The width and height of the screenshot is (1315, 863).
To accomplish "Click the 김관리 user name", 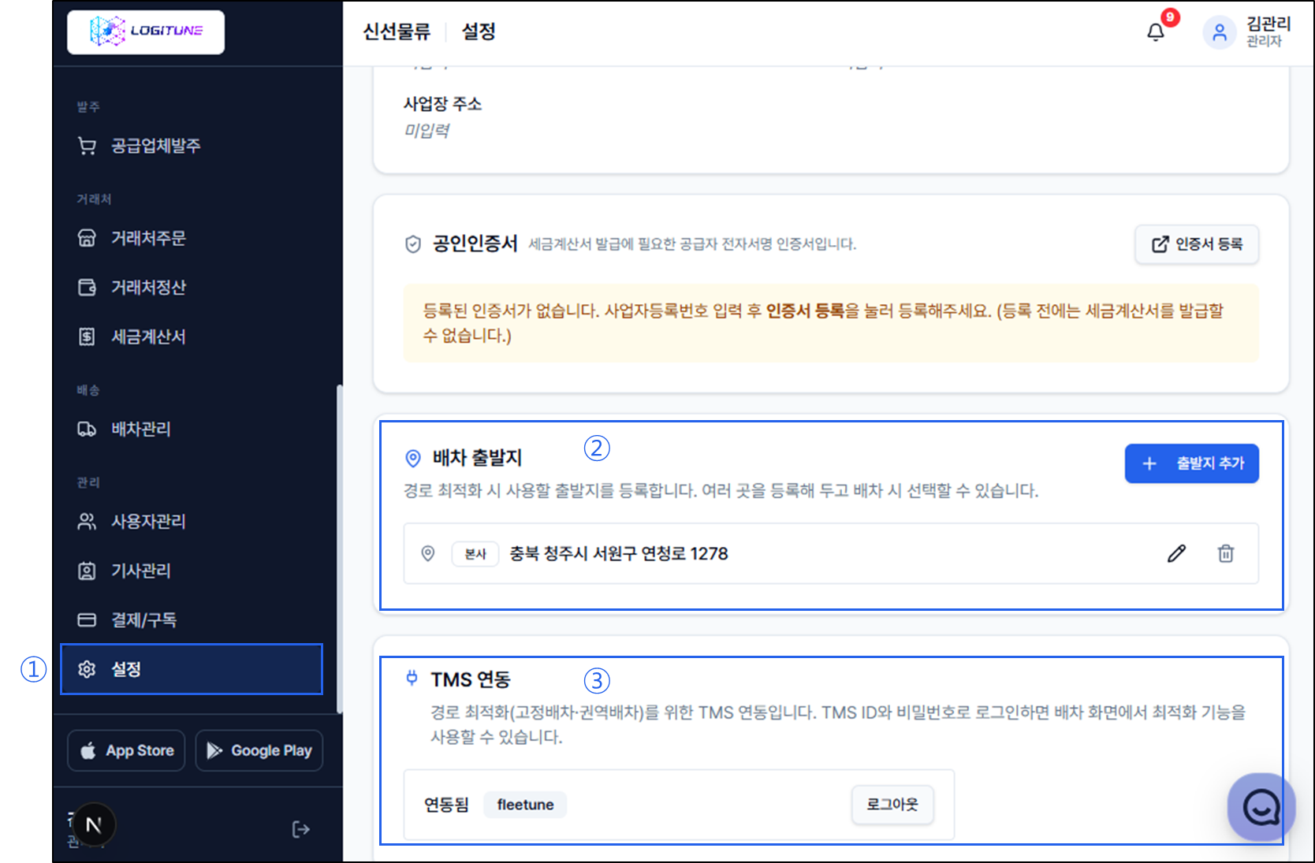I will [1268, 24].
